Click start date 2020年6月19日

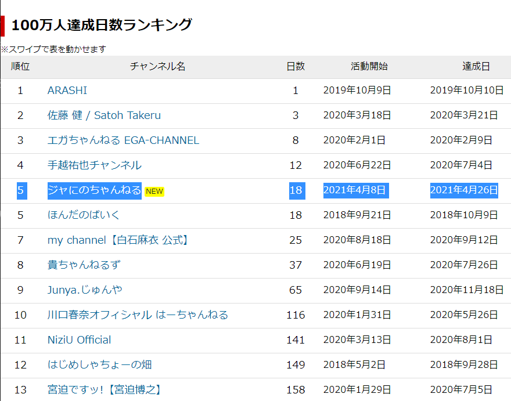click(357, 265)
